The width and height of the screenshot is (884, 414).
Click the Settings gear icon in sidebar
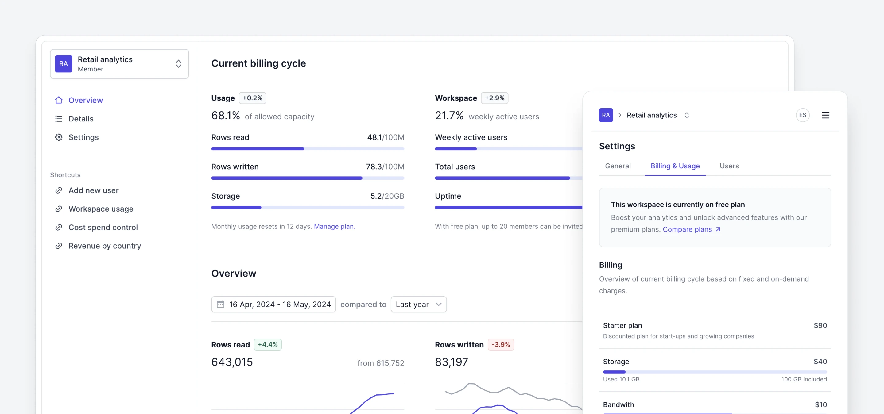click(x=59, y=137)
